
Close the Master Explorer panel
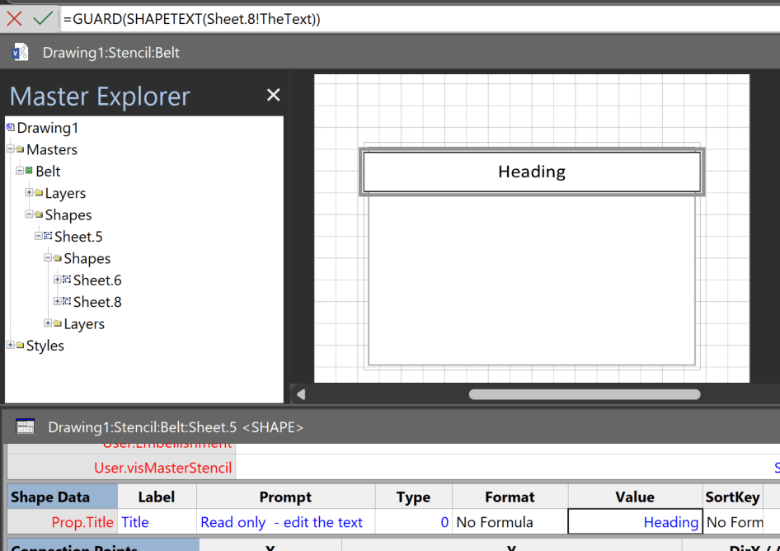pyautogui.click(x=273, y=95)
